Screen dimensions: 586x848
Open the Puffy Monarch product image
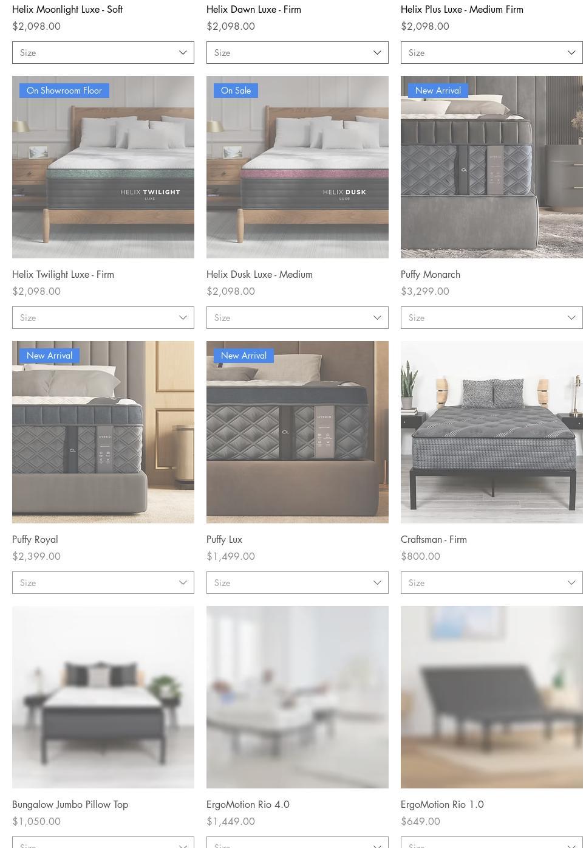pos(492,167)
